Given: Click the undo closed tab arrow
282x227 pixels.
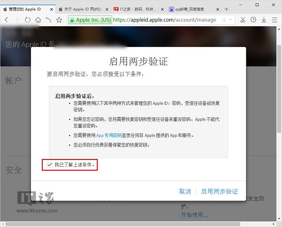Looking at the screenshot, I should (x=48, y=20).
